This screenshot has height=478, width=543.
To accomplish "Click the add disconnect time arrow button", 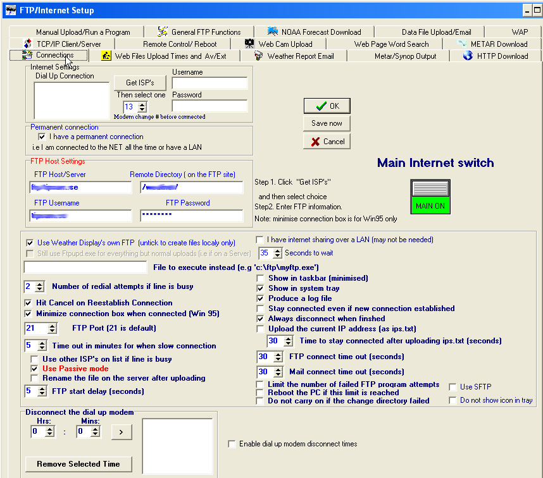I will coord(122,432).
